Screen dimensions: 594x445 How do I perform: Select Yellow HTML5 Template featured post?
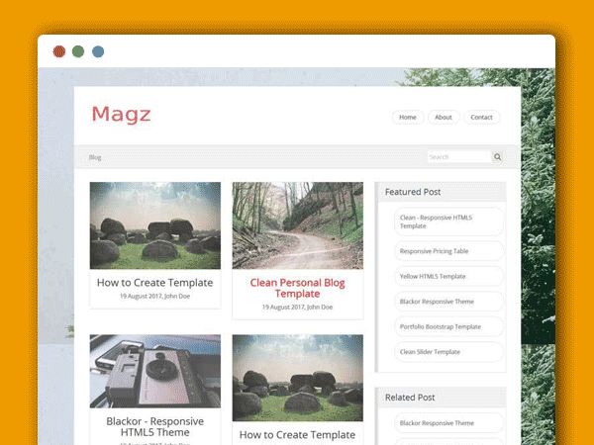click(432, 277)
